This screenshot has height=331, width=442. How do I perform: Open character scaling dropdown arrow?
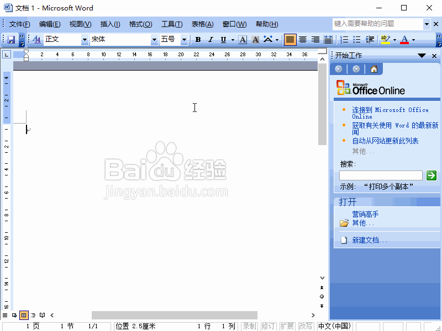tap(277, 40)
